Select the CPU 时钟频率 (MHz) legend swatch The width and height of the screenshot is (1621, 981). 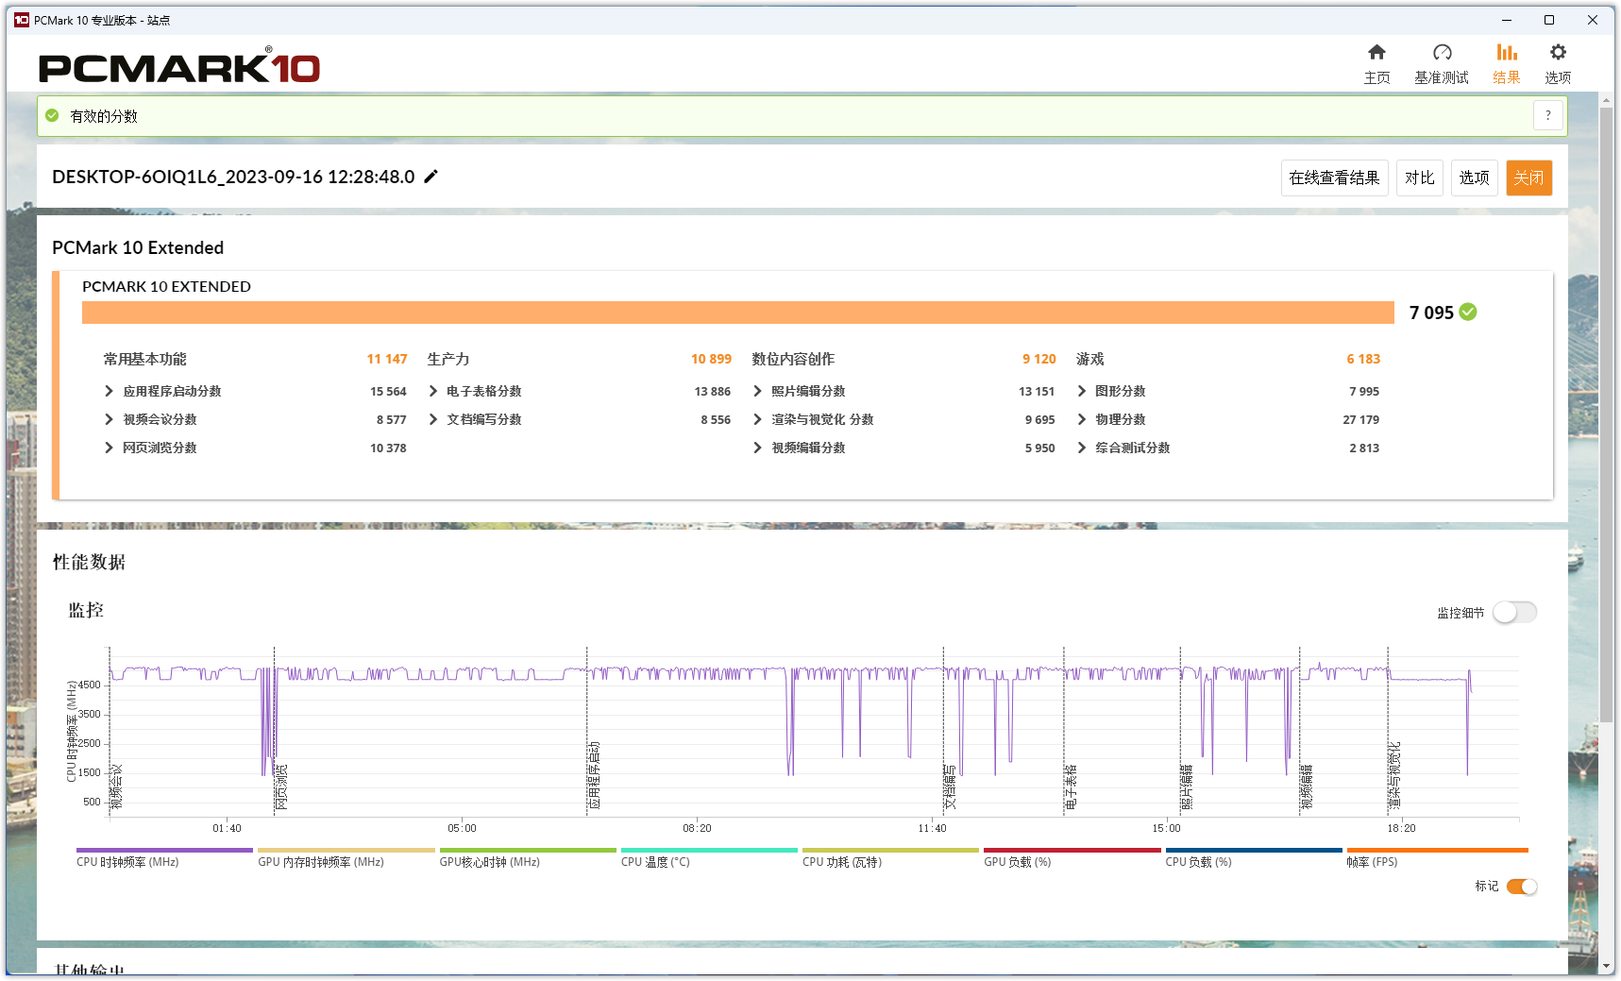coord(164,851)
